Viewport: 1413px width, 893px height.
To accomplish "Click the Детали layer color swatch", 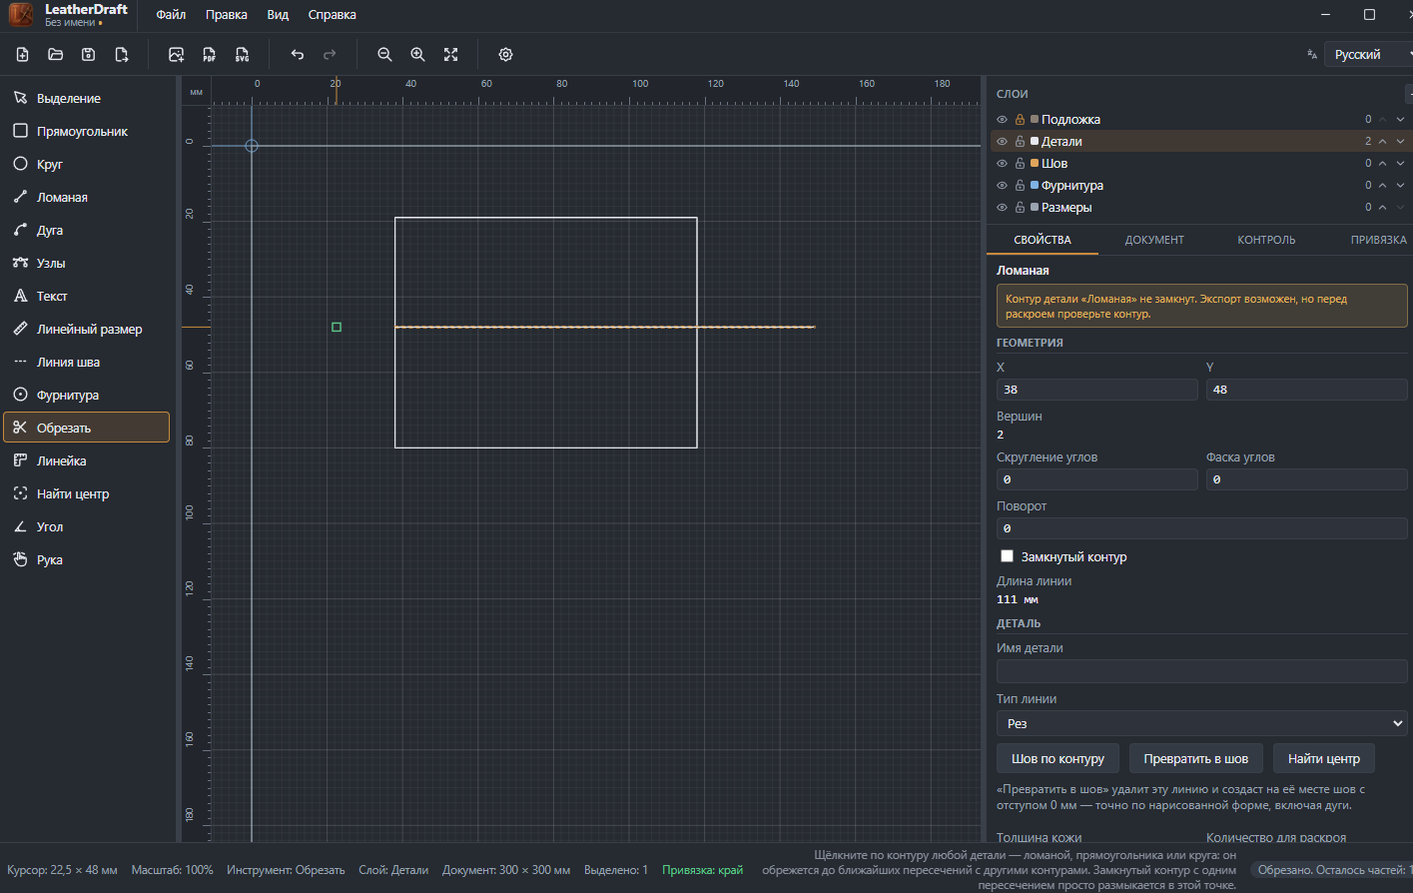I will 1035,142.
